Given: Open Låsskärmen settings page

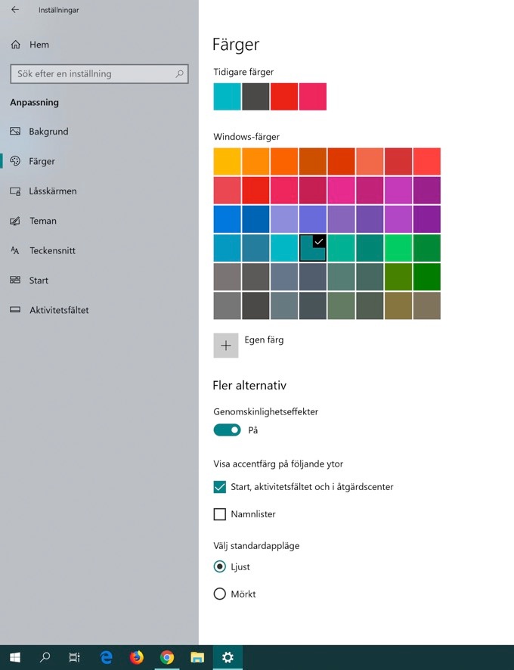Looking at the screenshot, I should pos(52,191).
